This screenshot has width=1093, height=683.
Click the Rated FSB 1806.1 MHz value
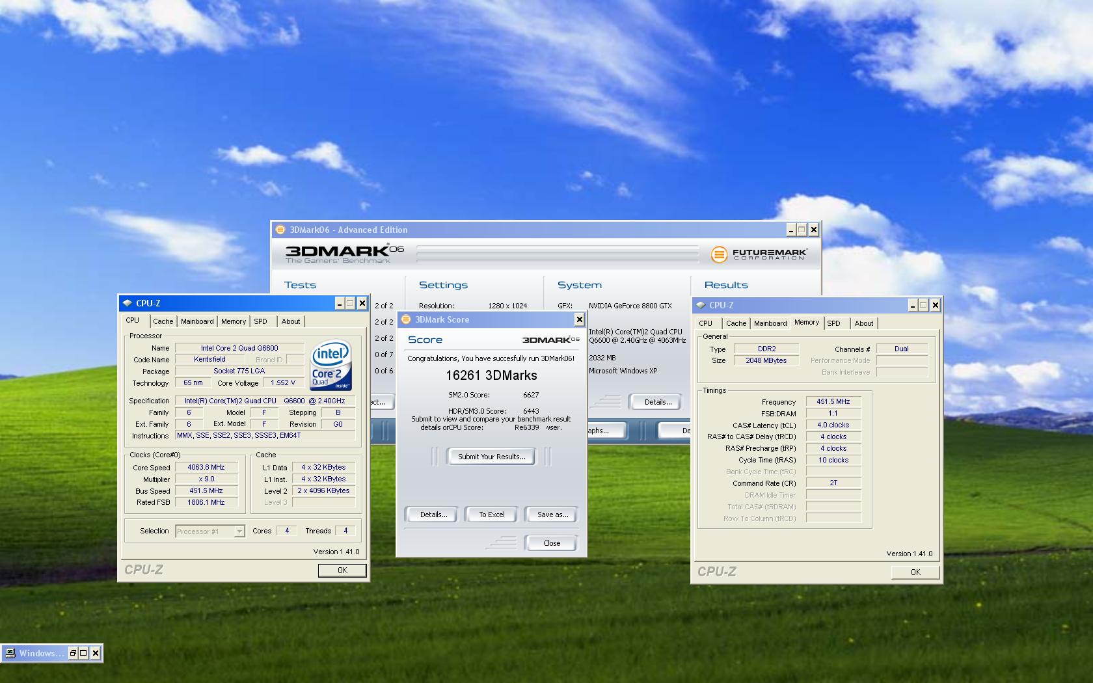206,502
